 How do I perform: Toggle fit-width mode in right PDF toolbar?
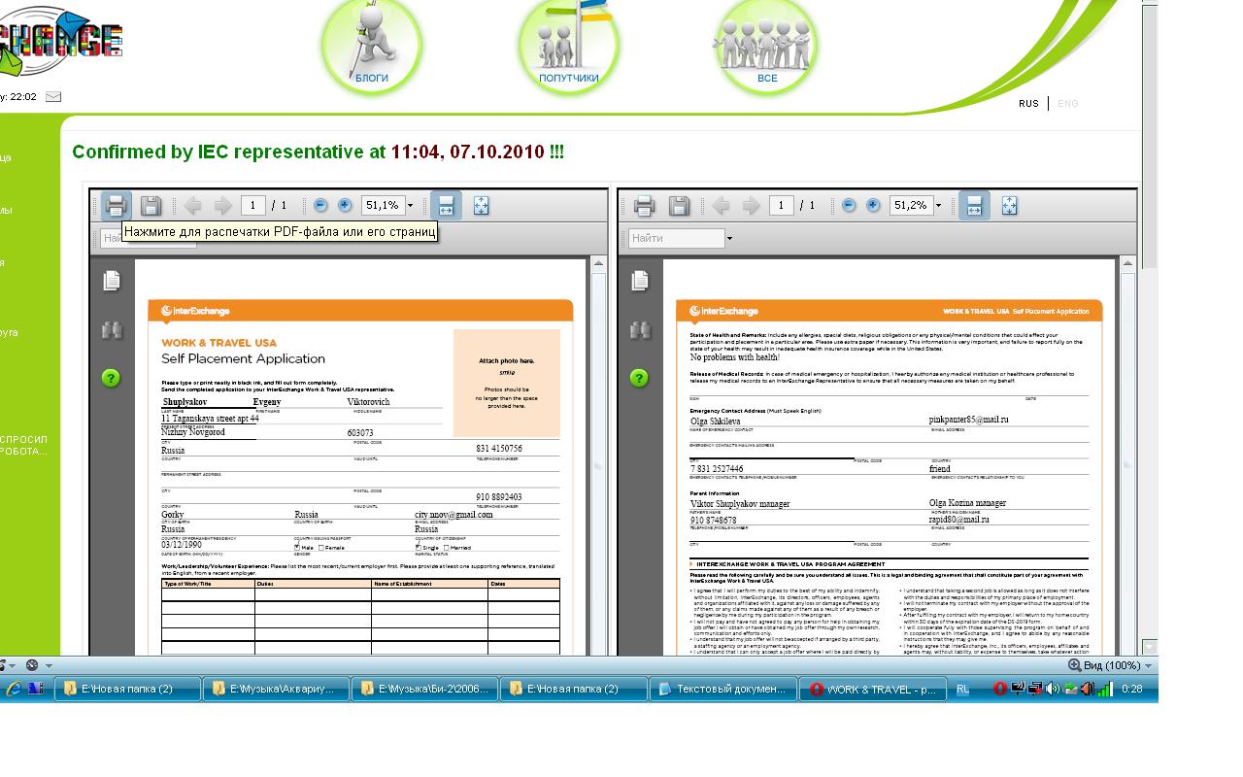974,205
